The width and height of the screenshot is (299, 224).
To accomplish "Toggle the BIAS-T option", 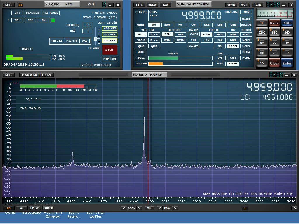I will point(27,49).
